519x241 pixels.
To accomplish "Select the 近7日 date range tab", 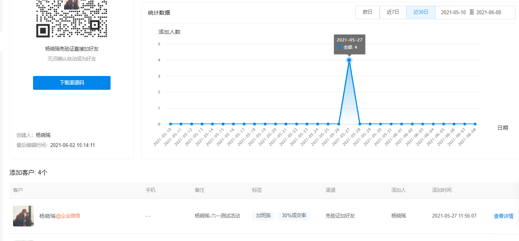I will pyautogui.click(x=393, y=12).
